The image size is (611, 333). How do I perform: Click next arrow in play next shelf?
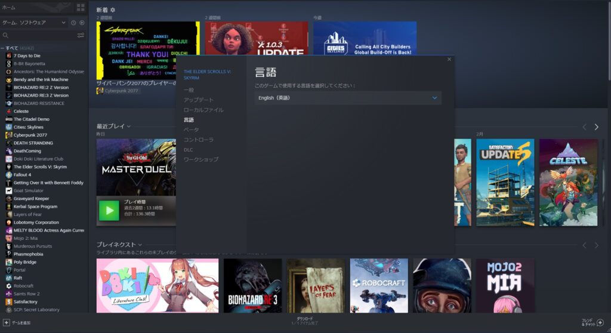[x=596, y=245]
